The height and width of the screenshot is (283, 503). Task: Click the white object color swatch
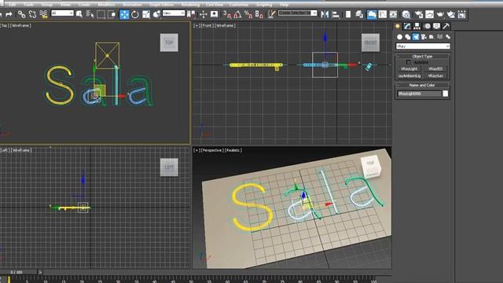pyautogui.click(x=446, y=94)
